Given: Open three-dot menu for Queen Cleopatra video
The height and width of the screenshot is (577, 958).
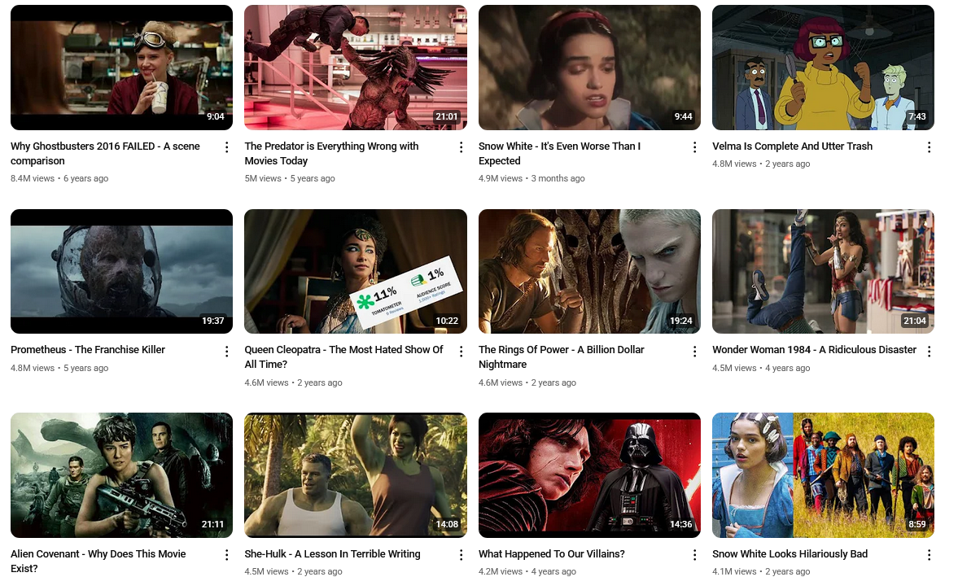Looking at the screenshot, I should (x=462, y=351).
